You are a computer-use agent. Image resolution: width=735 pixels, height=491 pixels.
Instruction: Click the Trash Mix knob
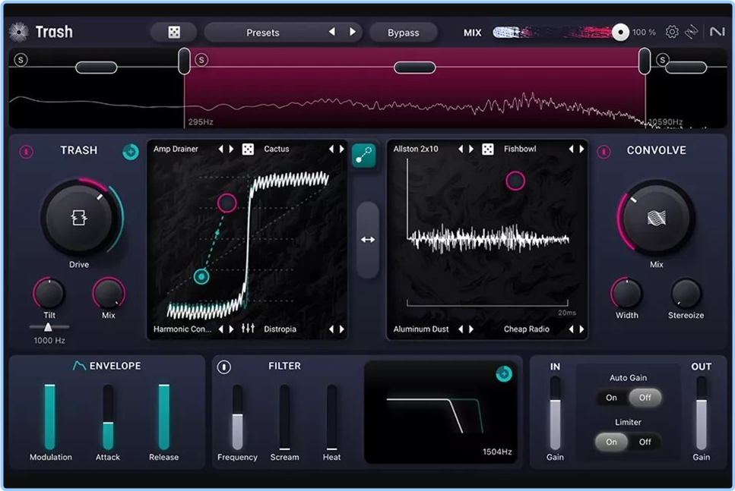pos(108,293)
